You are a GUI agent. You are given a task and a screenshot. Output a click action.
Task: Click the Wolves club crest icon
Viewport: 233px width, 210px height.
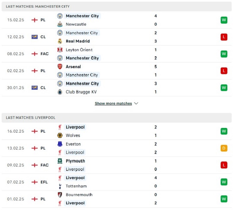pyautogui.click(x=60, y=135)
